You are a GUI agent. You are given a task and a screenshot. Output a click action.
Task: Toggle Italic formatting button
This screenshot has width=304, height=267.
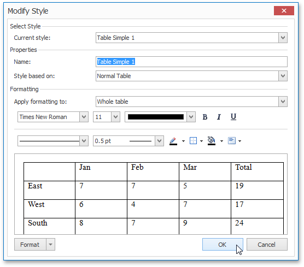pos(219,117)
